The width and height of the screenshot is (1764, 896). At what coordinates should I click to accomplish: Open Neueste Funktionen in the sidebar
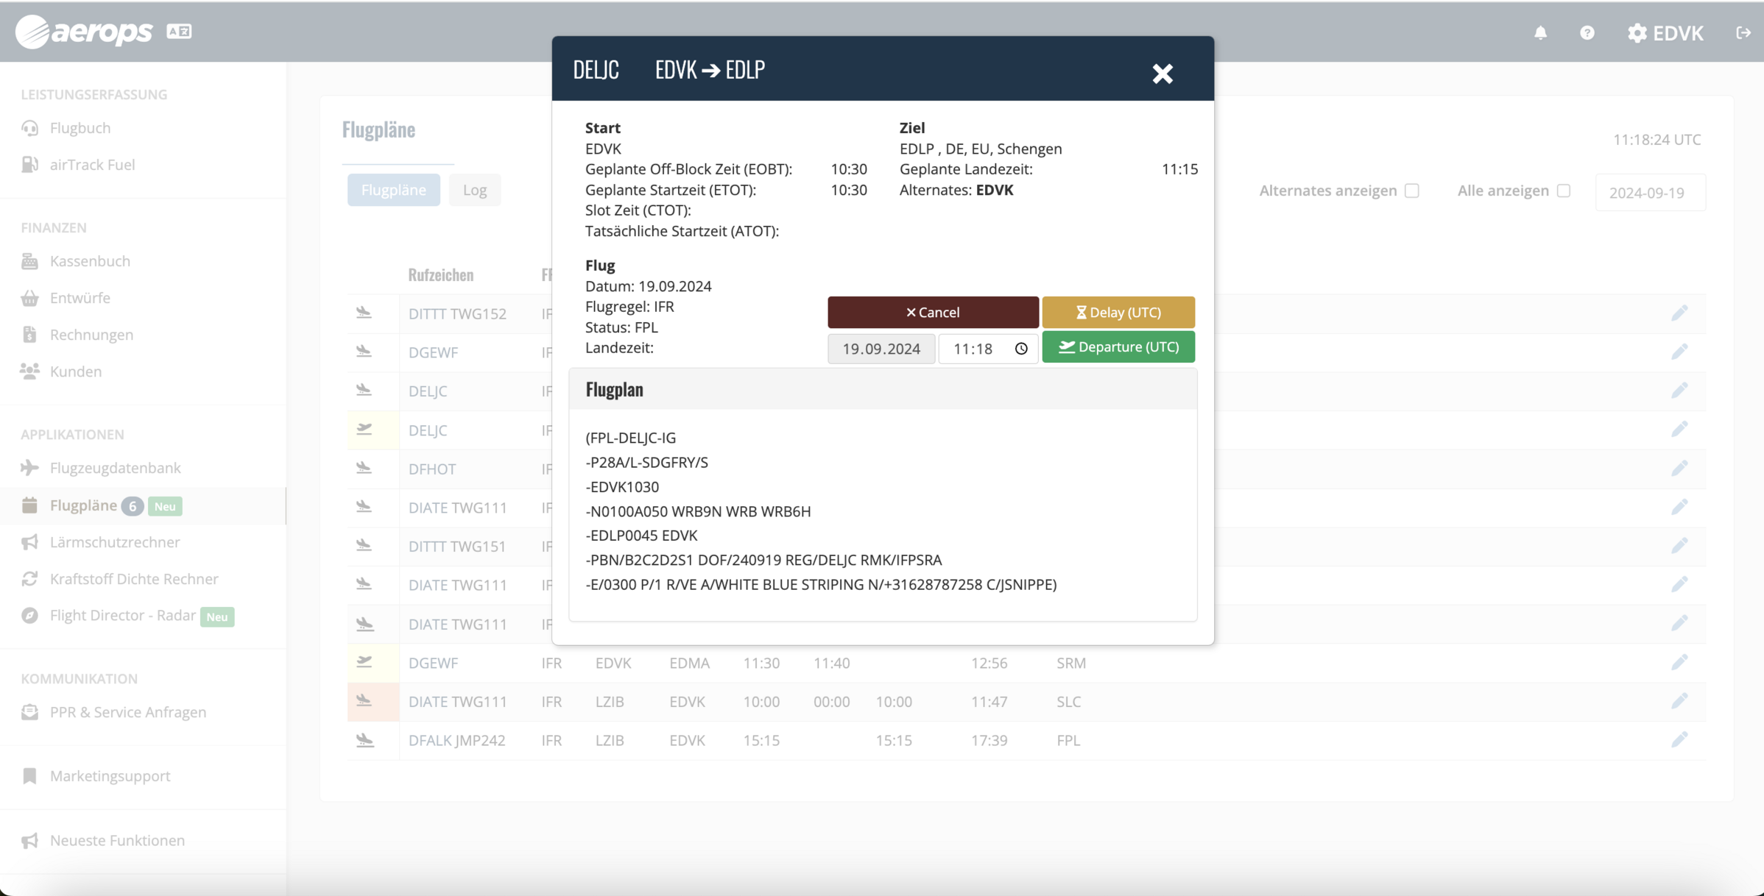click(x=117, y=840)
